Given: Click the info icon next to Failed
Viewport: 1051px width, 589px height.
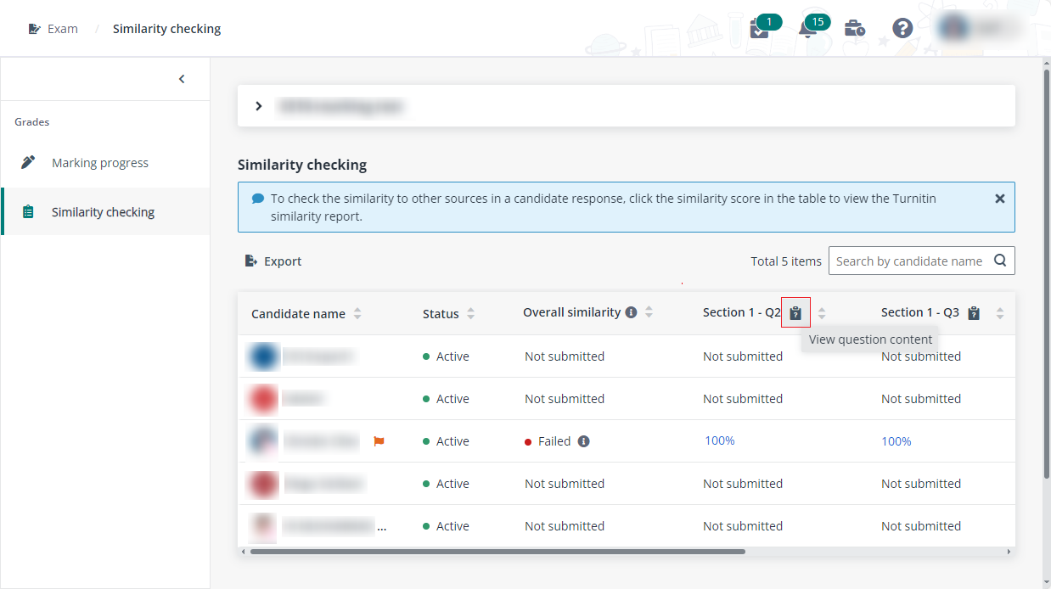Looking at the screenshot, I should (584, 441).
